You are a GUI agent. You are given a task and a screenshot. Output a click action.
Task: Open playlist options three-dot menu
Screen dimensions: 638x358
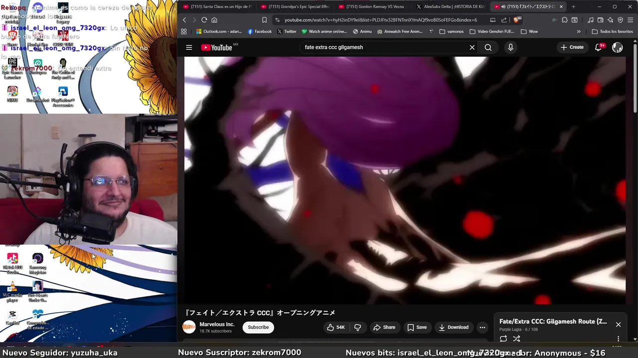[x=618, y=339]
